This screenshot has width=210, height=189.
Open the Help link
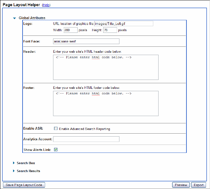click(46, 5)
